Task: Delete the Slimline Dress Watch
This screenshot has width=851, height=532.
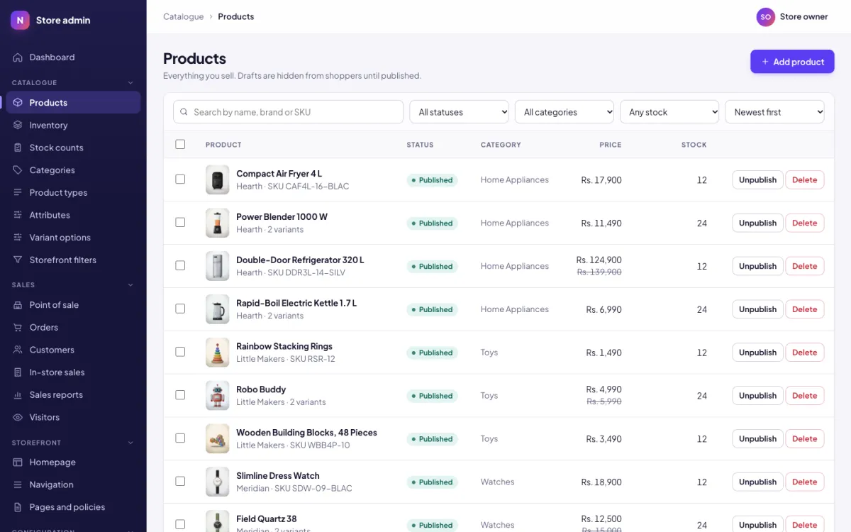Action: [804, 482]
